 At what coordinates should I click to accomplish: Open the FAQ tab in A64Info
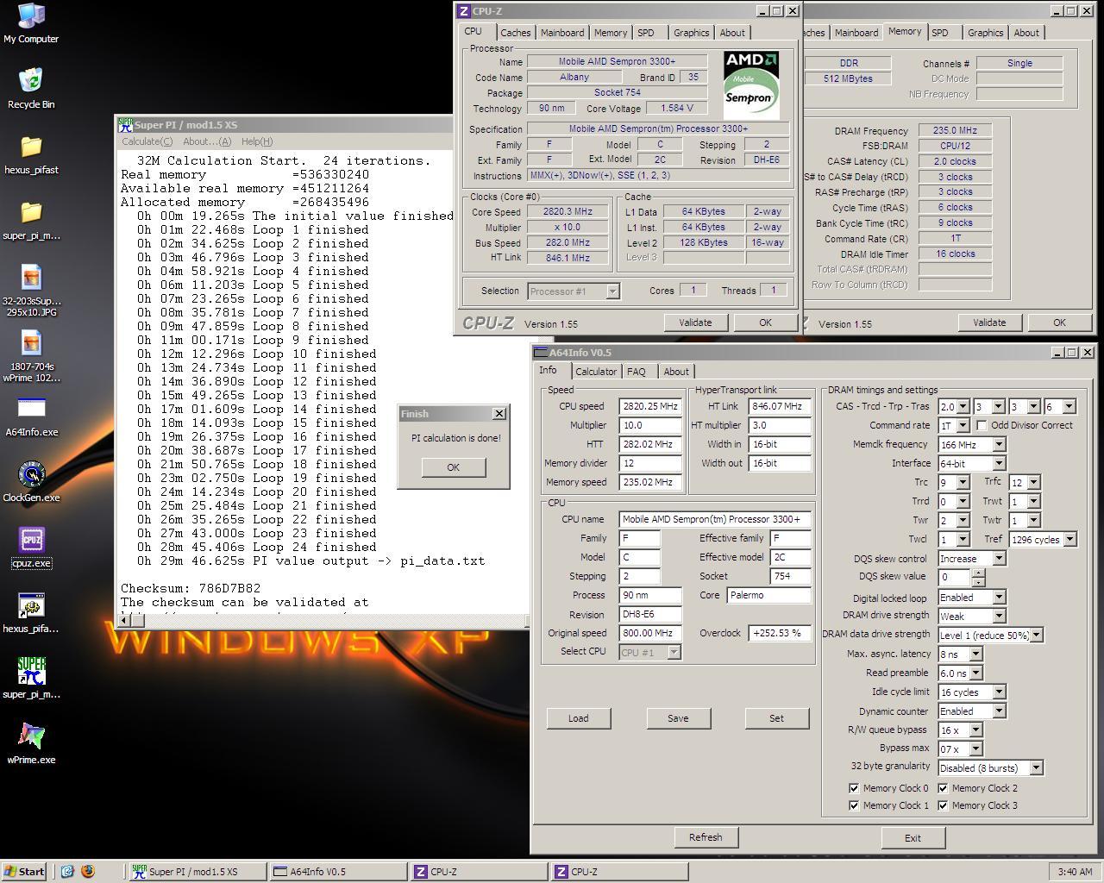click(637, 372)
